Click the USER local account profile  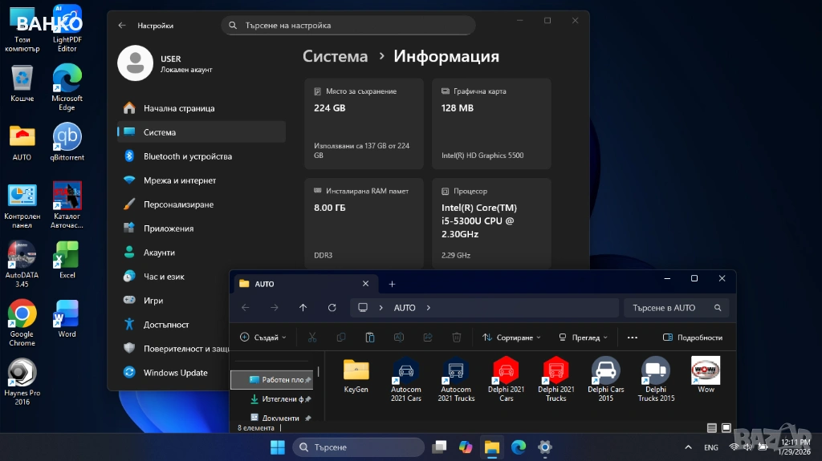tap(165, 64)
